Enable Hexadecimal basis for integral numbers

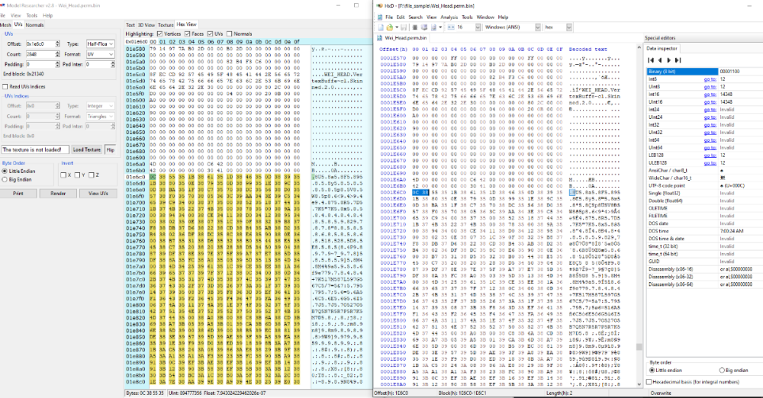pyautogui.click(x=649, y=382)
